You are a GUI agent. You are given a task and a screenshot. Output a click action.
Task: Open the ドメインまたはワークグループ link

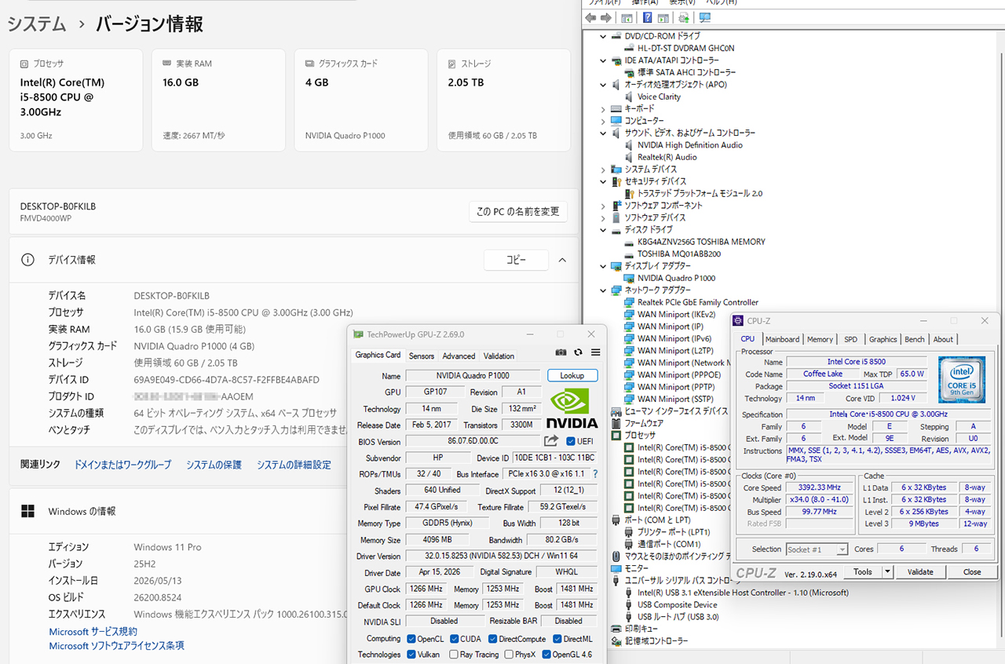(122, 465)
